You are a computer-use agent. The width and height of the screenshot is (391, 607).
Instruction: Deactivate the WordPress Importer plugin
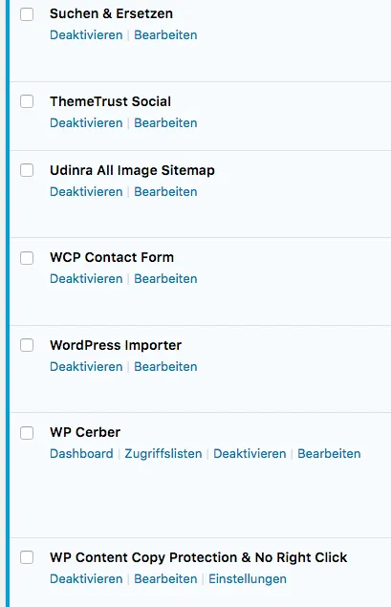coord(86,367)
